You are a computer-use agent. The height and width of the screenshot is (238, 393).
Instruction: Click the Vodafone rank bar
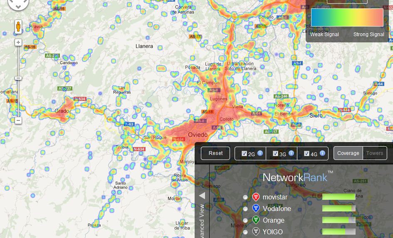(339, 208)
